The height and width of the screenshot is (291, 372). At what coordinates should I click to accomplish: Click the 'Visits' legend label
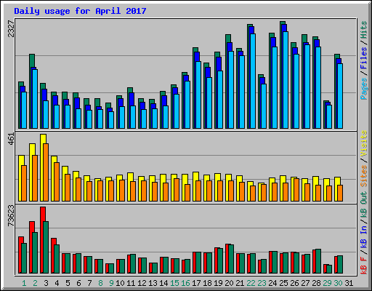[x=363, y=143]
